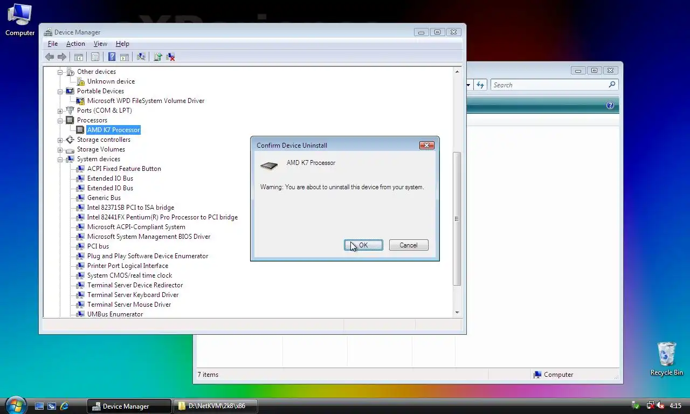The image size is (690, 414).
Task: Select Microsoft WPD FileSystem Volume Driver
Action: coord(146,101)
